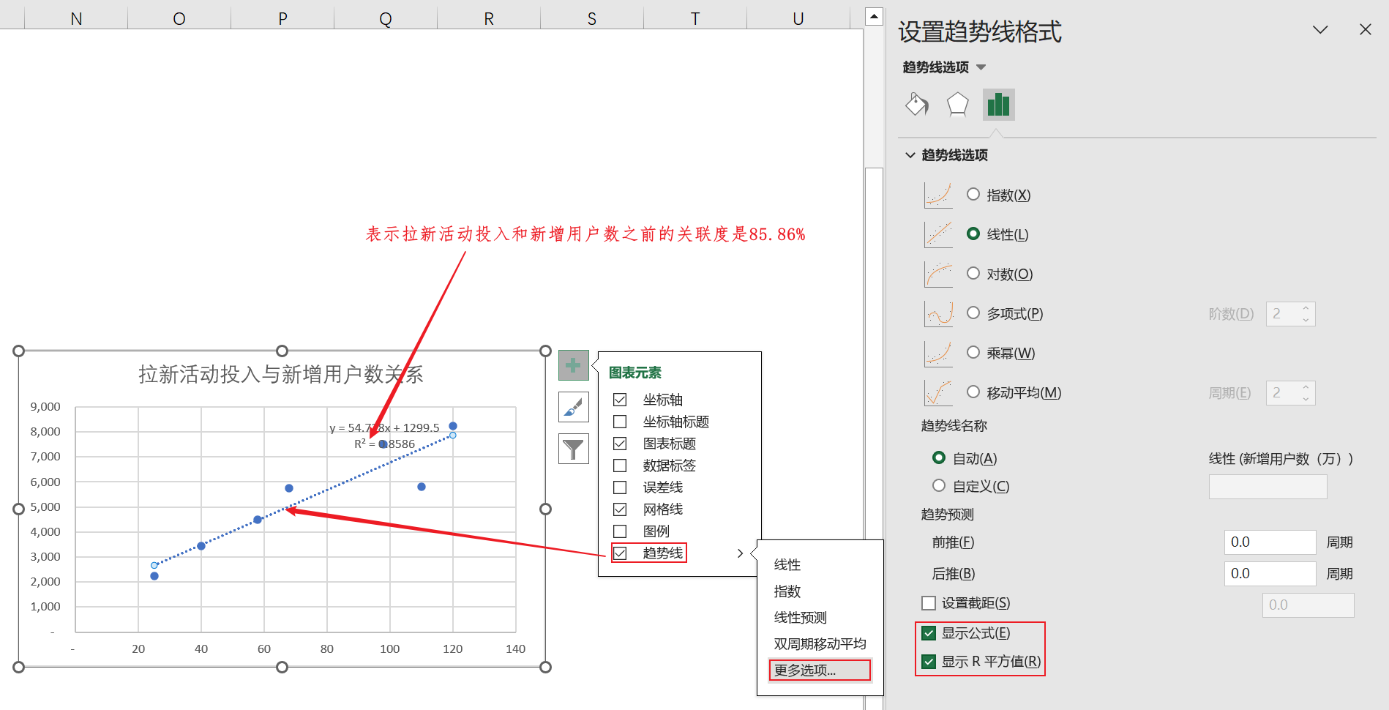Click the 设置趋势线格式 pane title
1389x710 pixels.
[979, 31]
